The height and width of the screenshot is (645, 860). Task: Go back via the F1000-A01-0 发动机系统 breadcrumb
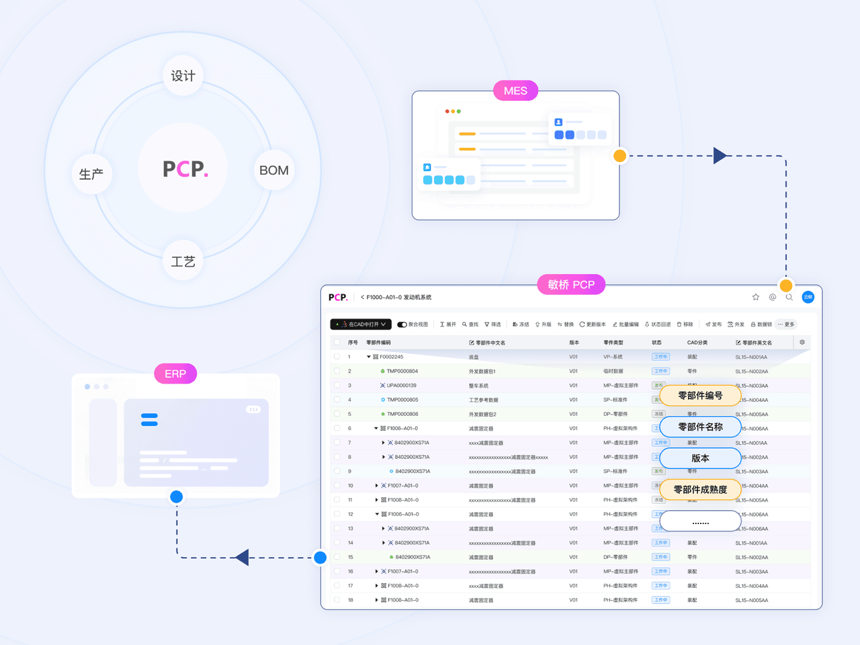[x=396, y=297]
